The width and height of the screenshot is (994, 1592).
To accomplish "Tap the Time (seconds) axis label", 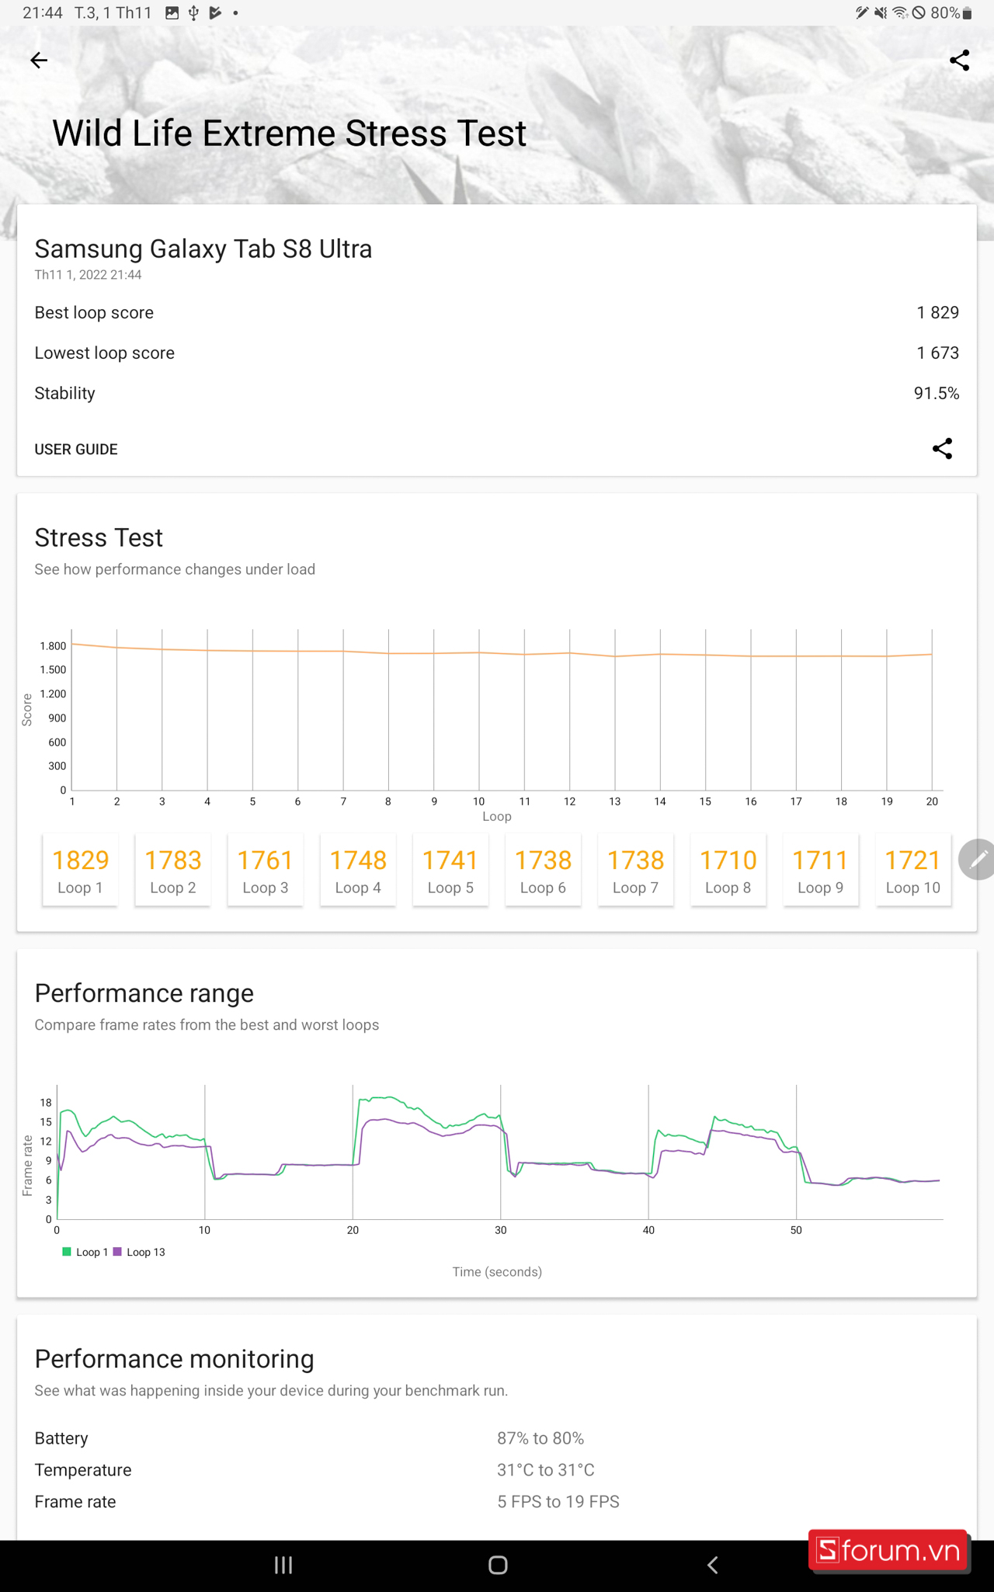I will click(x=497, y=1272).
